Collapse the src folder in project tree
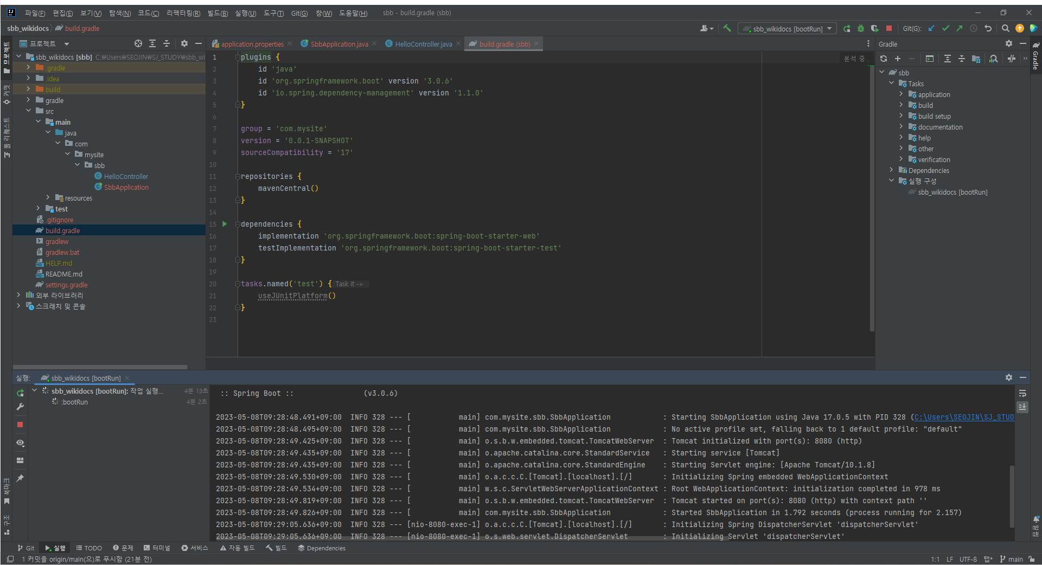1042x565 pixels. [x=29, y=111]
